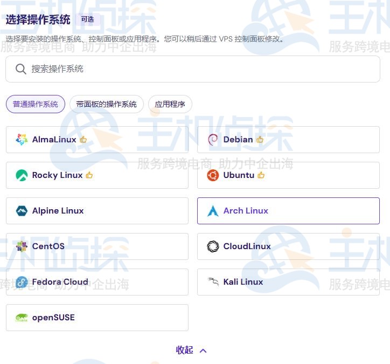
Task: Click the Debian swirl logo icon
Action: [213, 140]
